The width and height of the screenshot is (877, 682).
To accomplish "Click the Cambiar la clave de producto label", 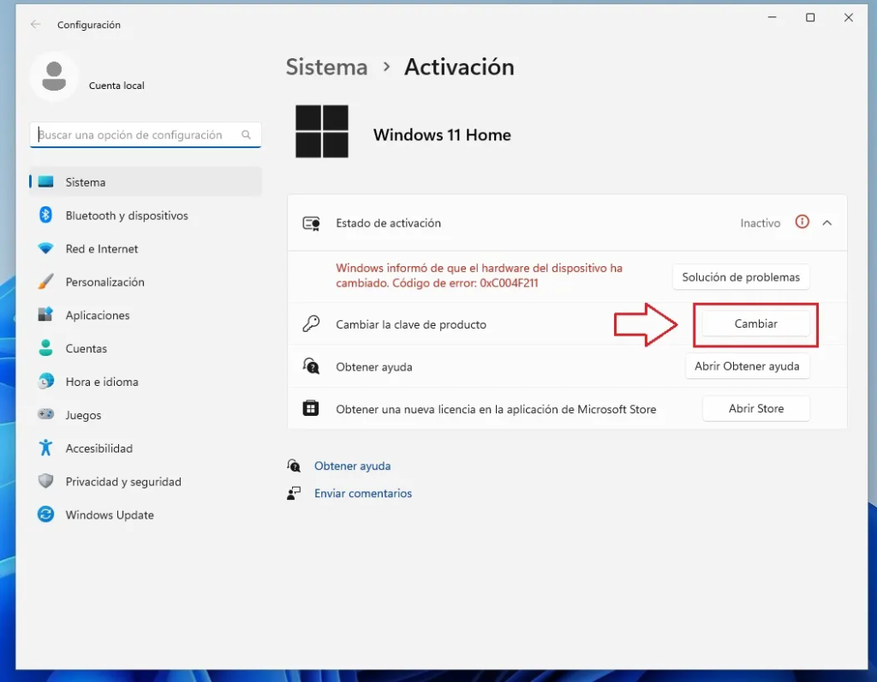I will [411, 324].
